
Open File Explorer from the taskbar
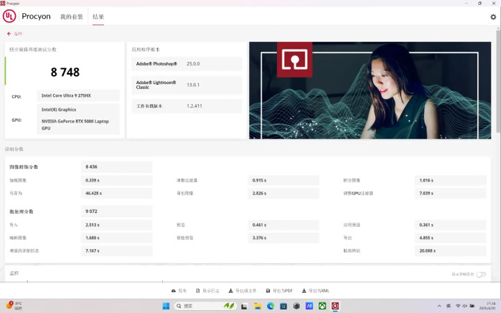pyautogui.click(x=257, y=306)
